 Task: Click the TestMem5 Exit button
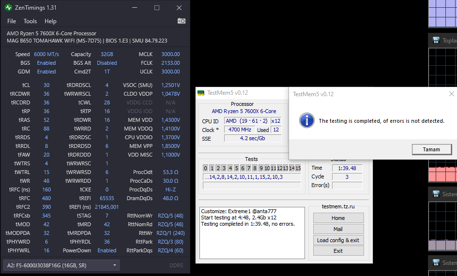338,251
